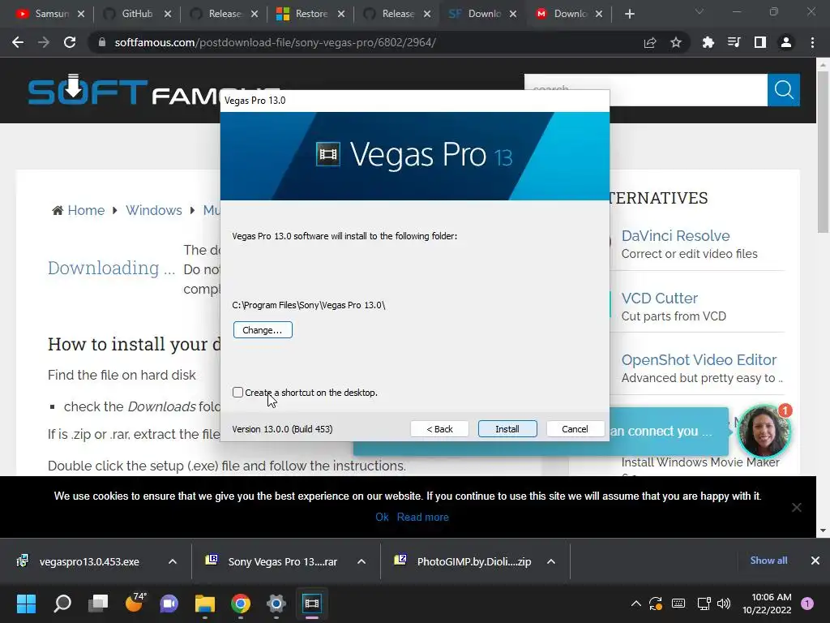Check 'Create a shortcut on the desktop'

(237, 393)
